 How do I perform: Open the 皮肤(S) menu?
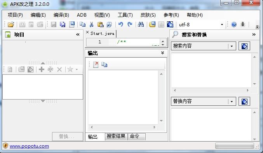pyautogui.click(x=148, y=15)
